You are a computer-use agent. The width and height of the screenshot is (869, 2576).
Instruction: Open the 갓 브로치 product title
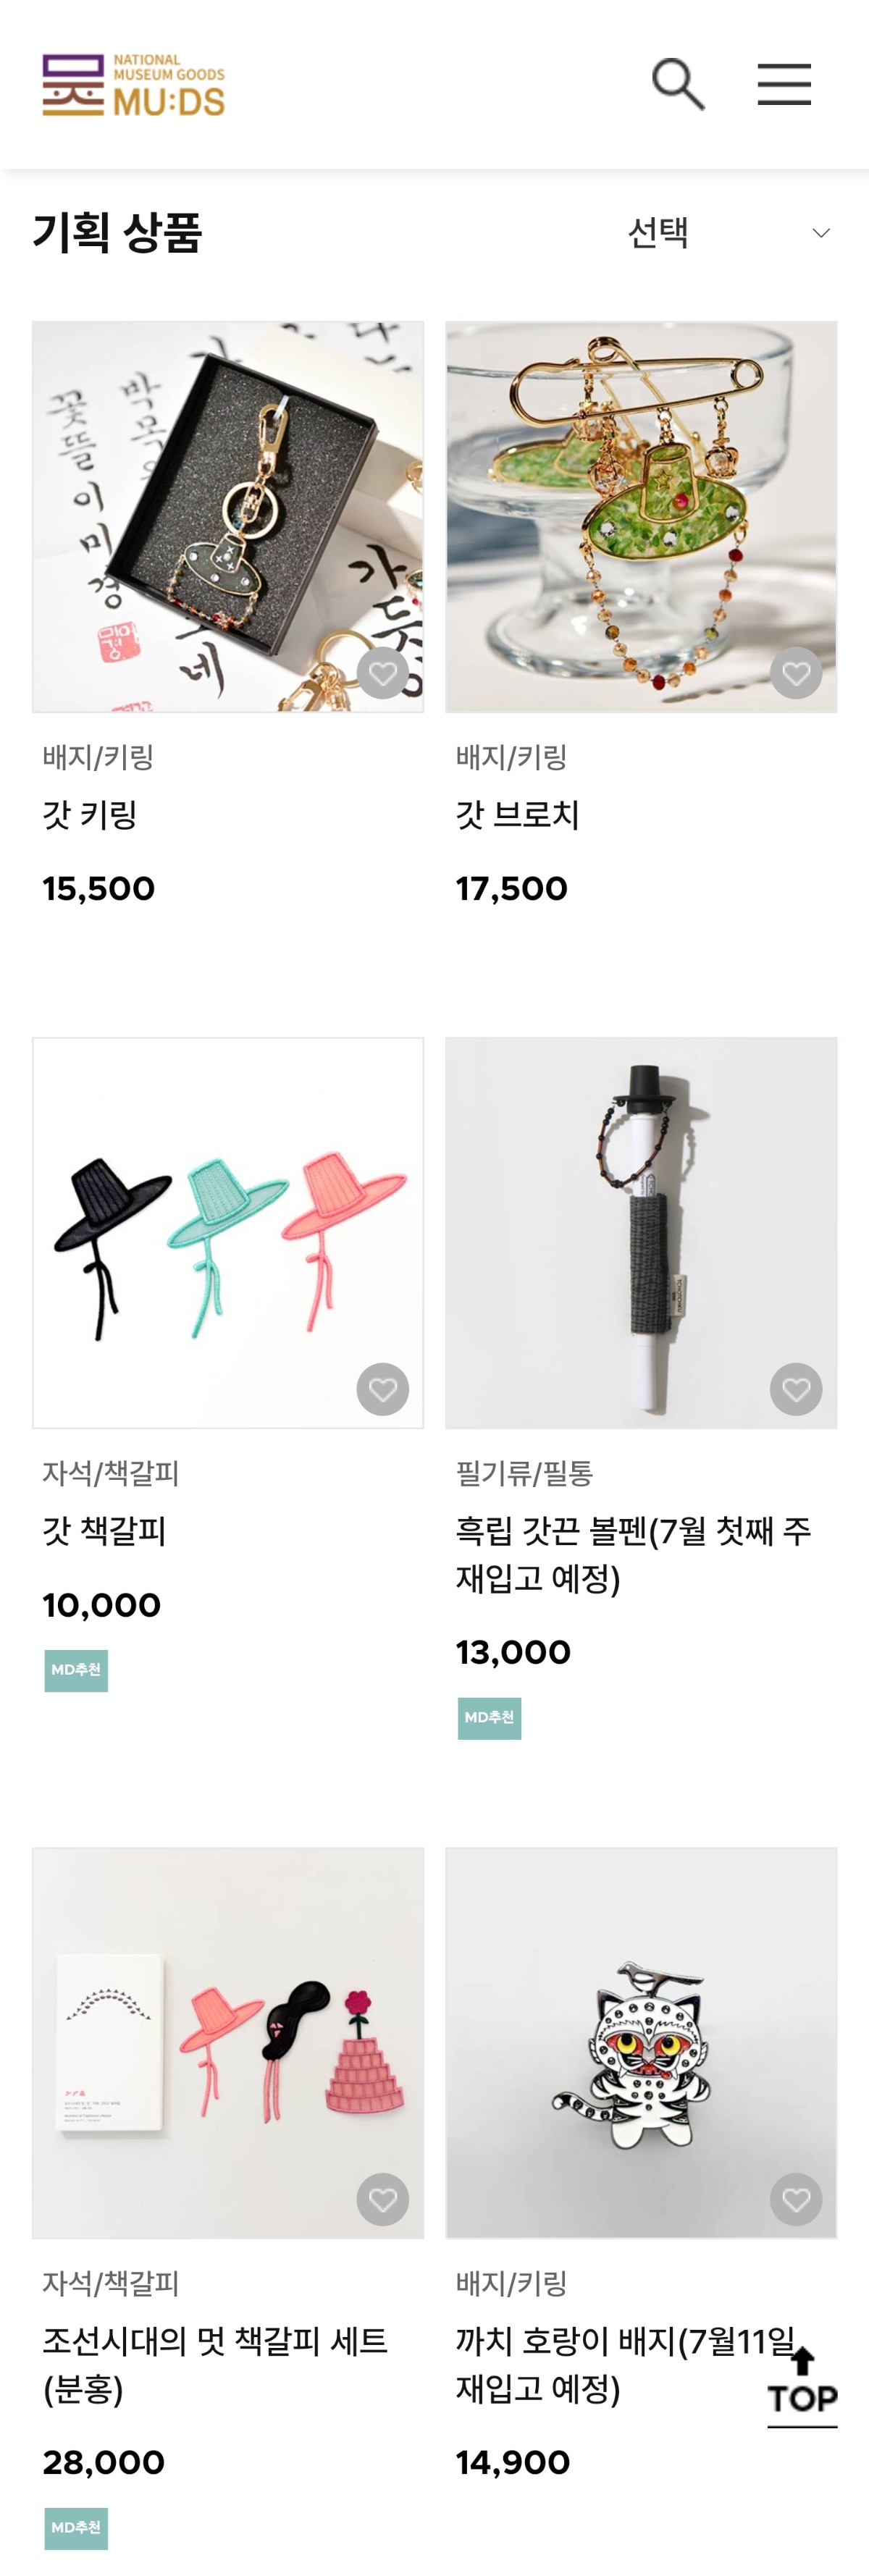pyautogui.click(x=518, y=815)
